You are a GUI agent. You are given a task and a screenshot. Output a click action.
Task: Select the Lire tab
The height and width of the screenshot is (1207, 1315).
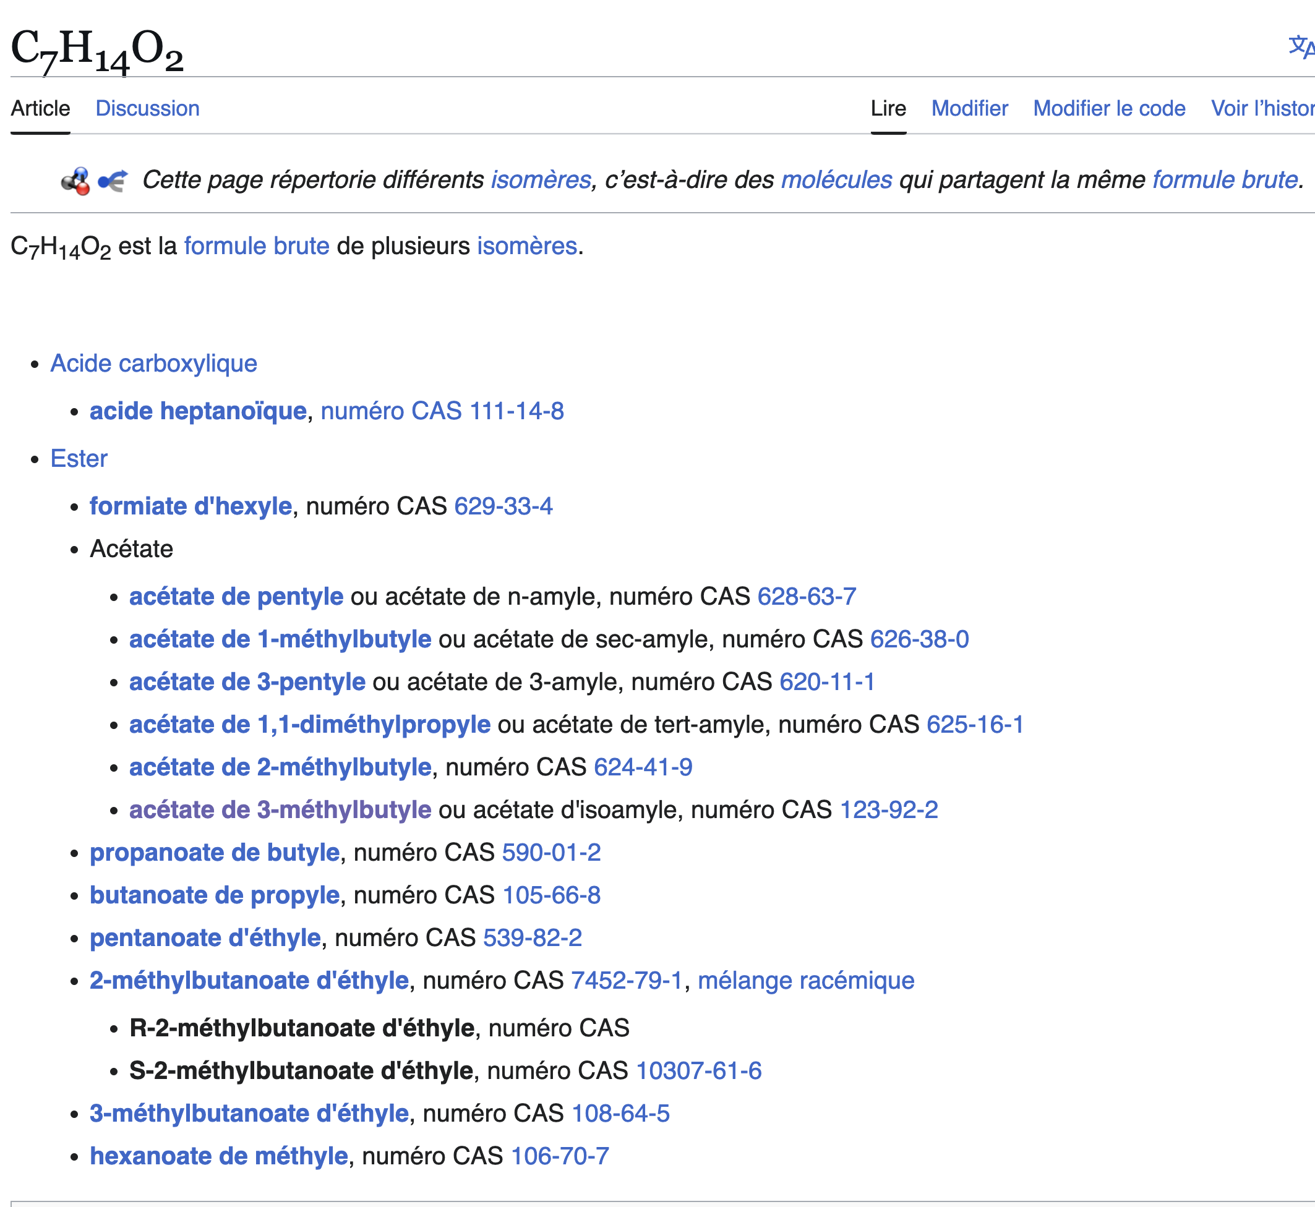[x=888, y=108]
